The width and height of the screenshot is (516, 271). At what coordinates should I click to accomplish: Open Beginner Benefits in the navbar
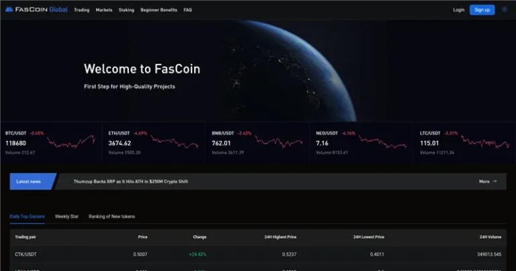point(159,10)
